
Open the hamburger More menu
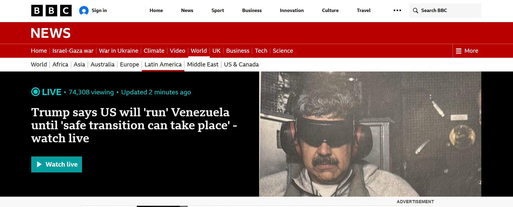[x=467, y=51]
